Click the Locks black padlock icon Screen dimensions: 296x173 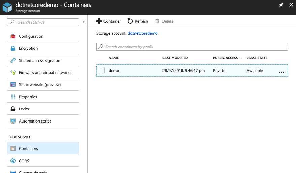tap(13, 109)
